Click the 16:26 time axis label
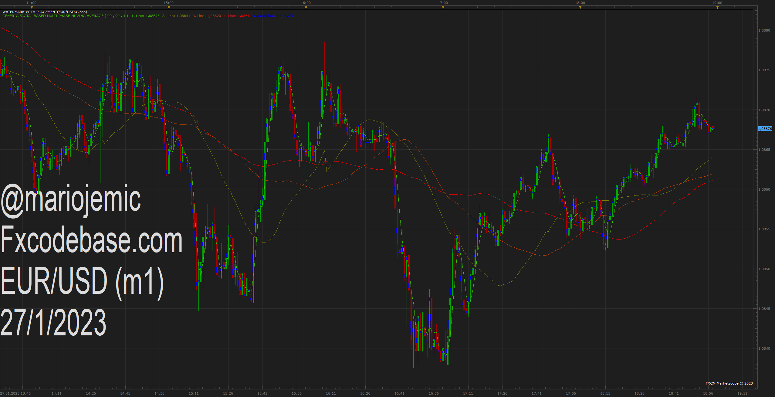 pos(365,393)
